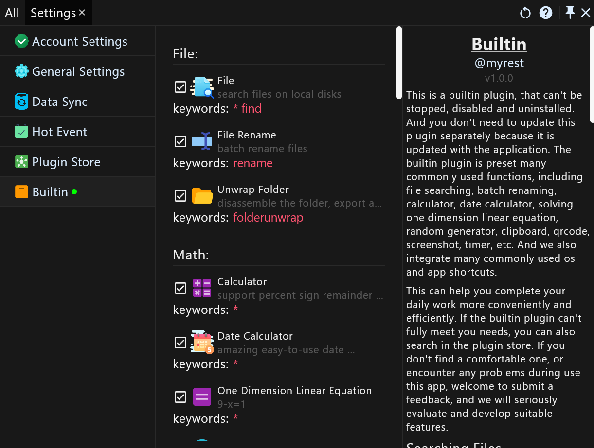Click the Builtin title link

coord(499,44)
